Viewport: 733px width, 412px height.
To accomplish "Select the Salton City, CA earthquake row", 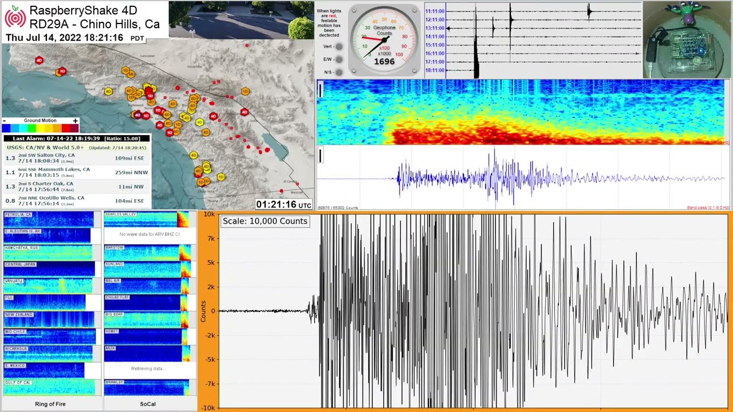I will [77, 158].
